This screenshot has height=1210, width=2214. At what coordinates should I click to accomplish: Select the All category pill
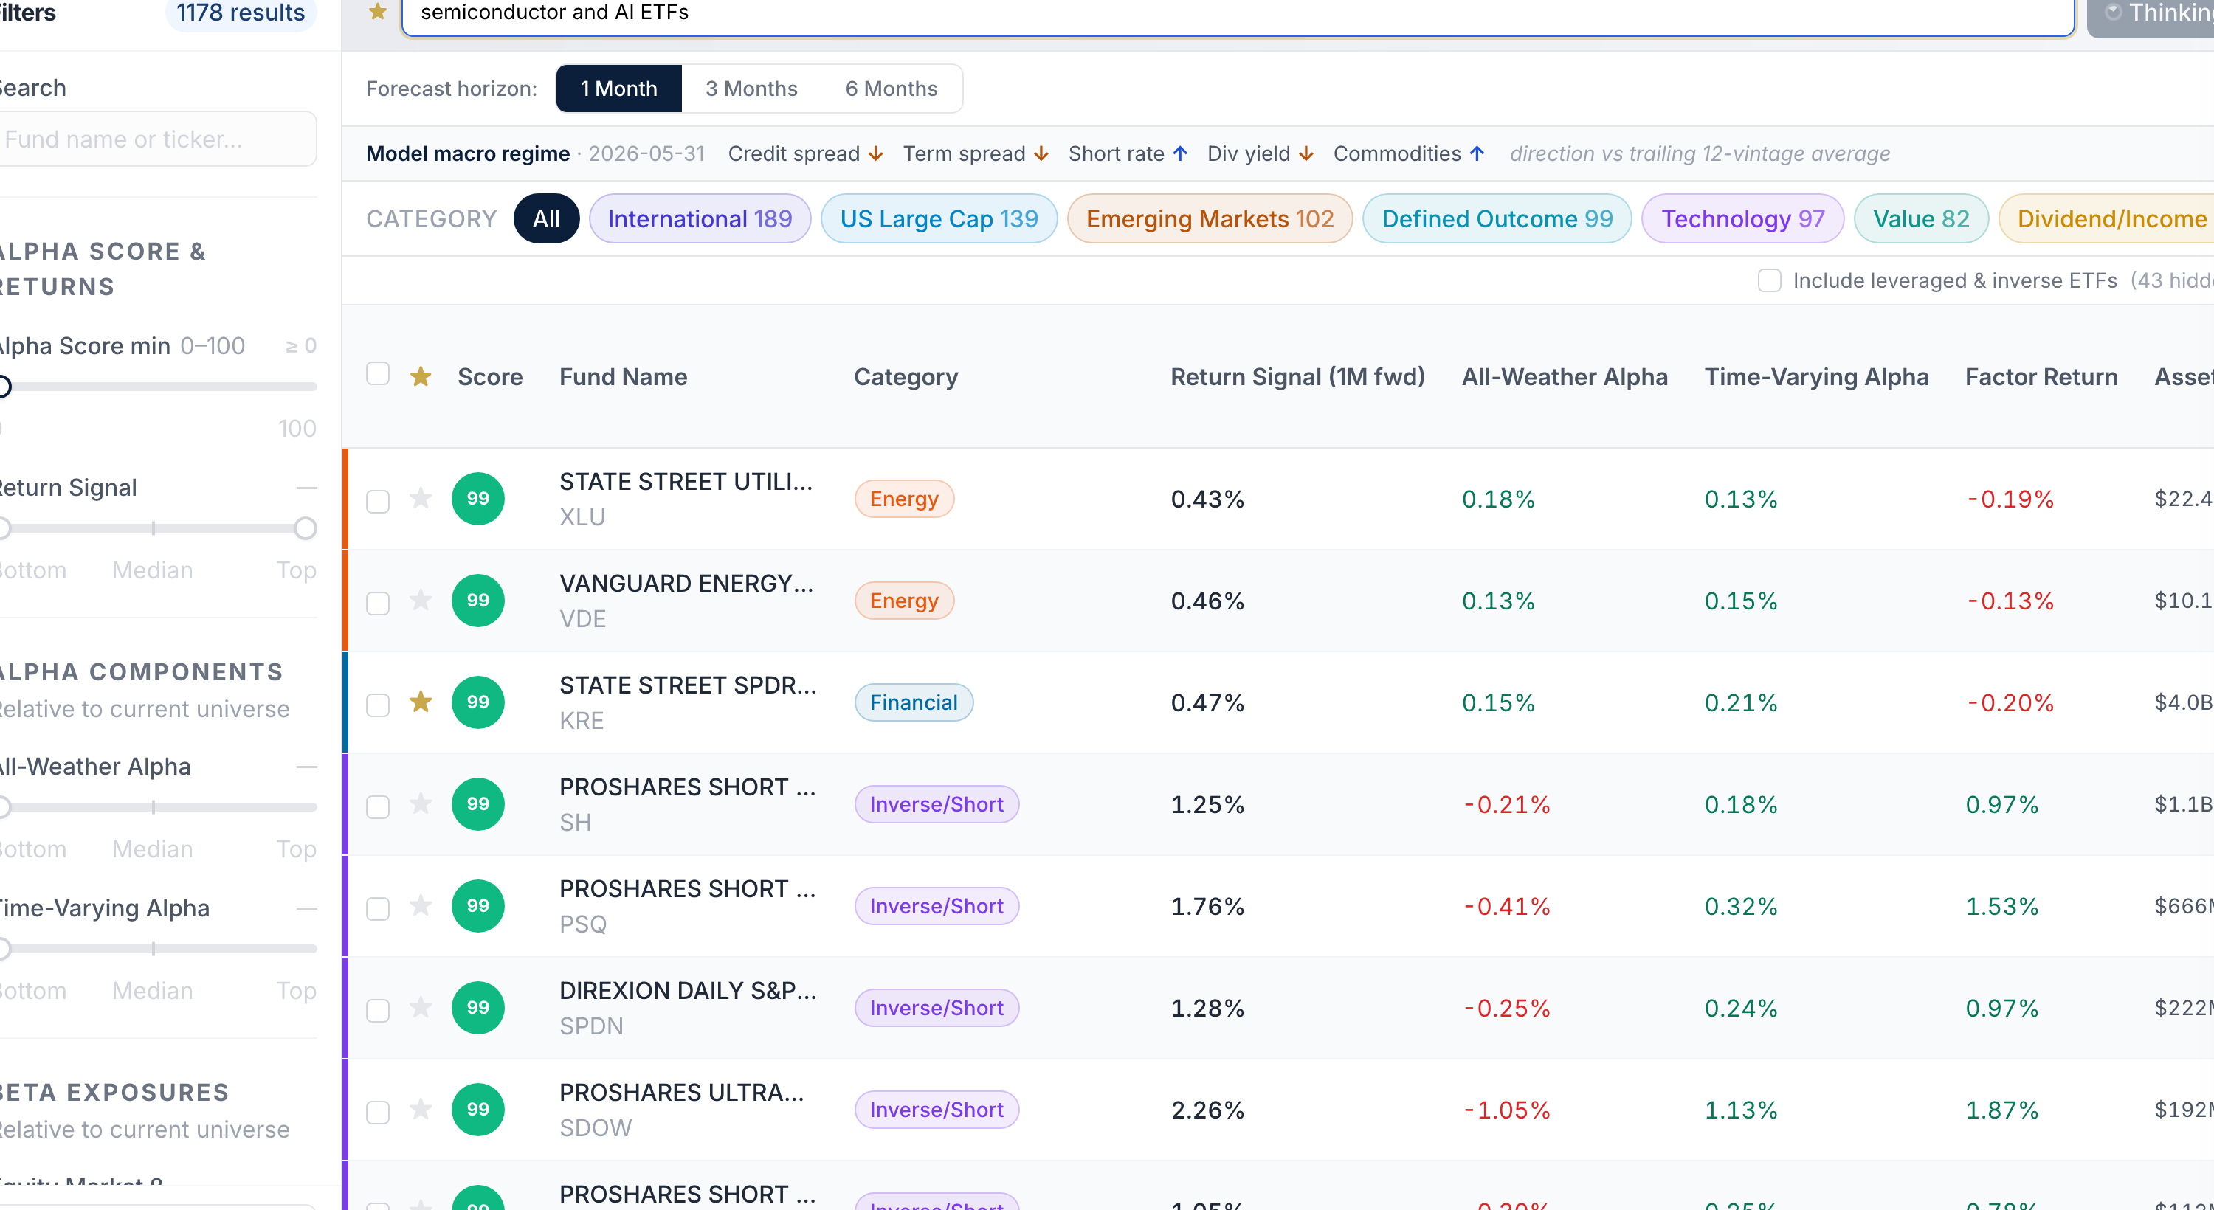547,219
